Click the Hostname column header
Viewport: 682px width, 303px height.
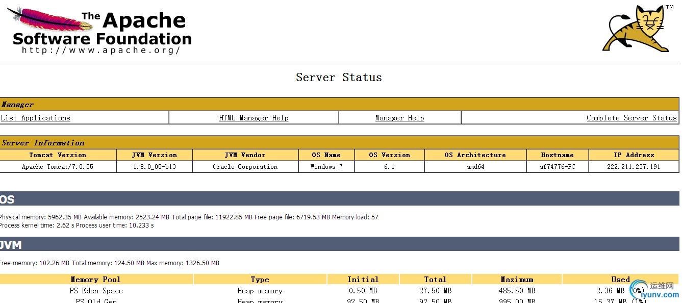point(557,155)
